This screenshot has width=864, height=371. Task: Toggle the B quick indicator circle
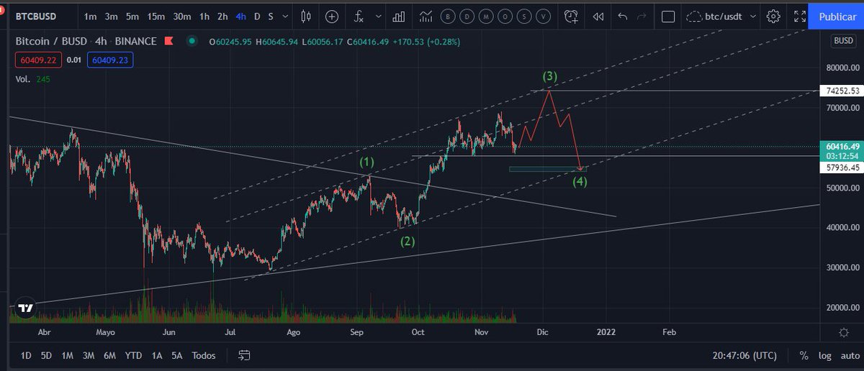tap(449, 16)
